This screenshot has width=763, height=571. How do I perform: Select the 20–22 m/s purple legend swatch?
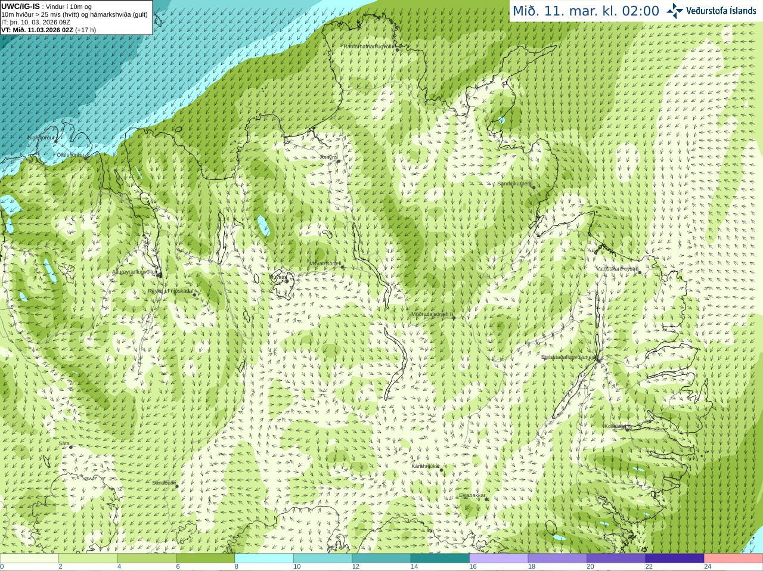[x=616, y=558]
